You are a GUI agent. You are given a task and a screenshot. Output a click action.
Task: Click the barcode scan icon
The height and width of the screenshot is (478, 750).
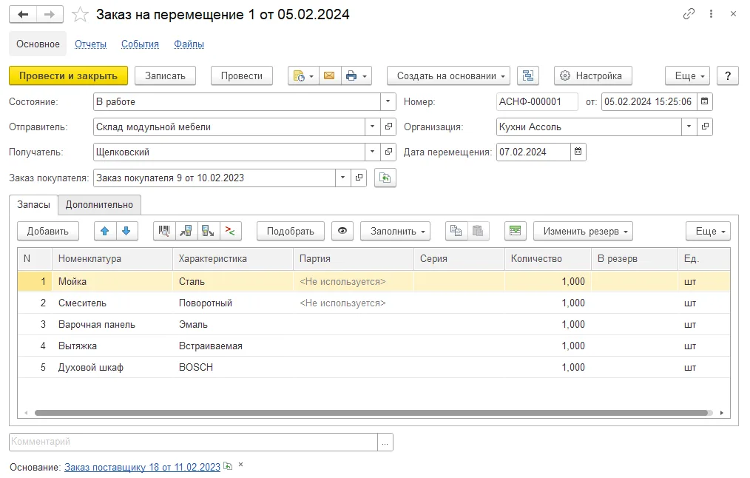click(x=164, y=231)
